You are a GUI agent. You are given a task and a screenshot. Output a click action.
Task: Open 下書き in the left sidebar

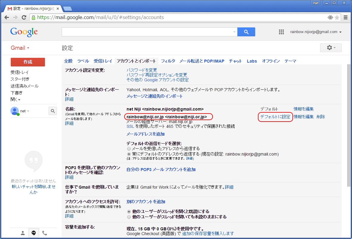(x=16, y=93)
